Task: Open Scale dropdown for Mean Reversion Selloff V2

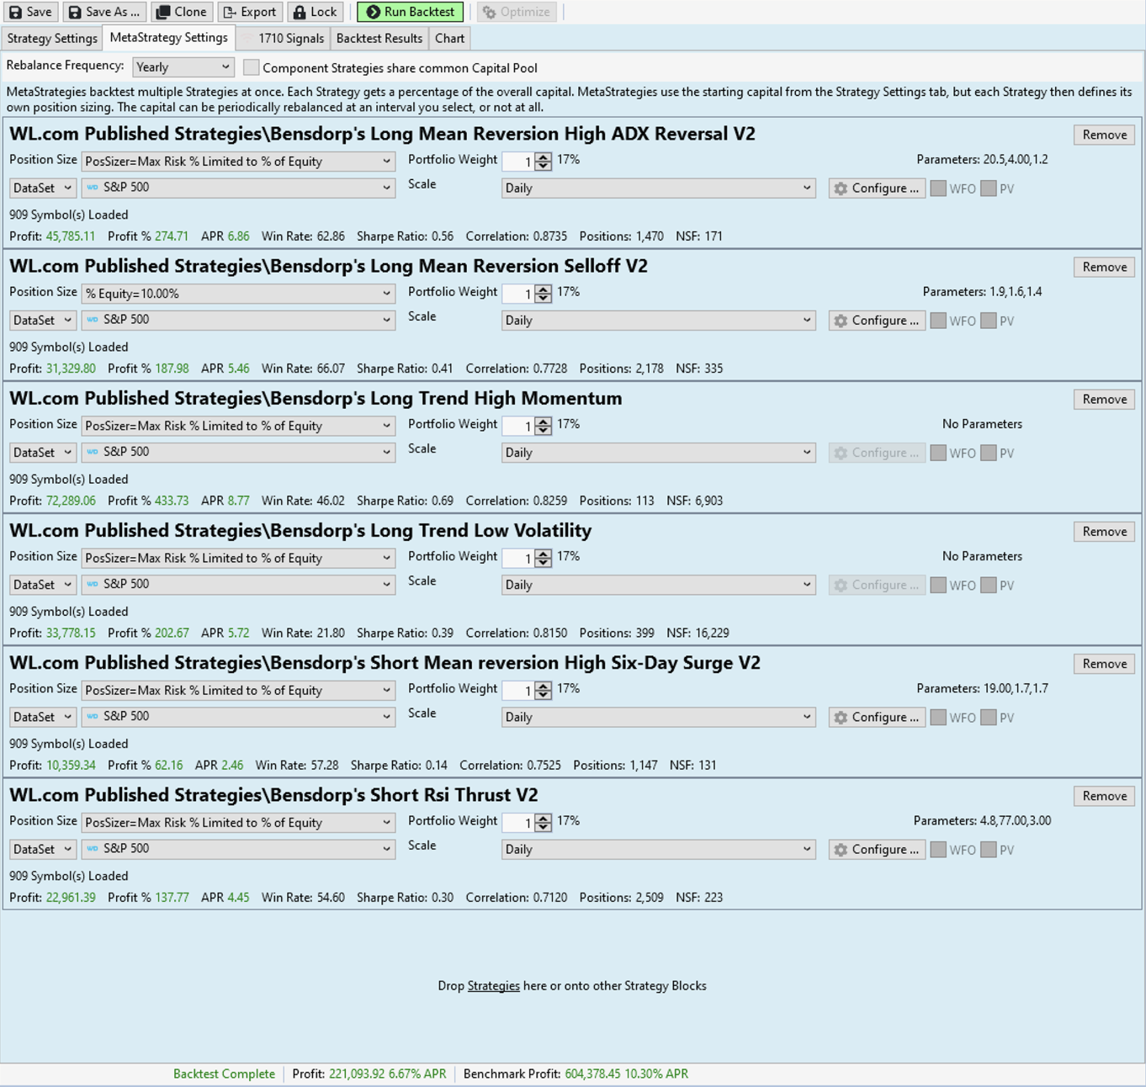Action: pos(658,320)
